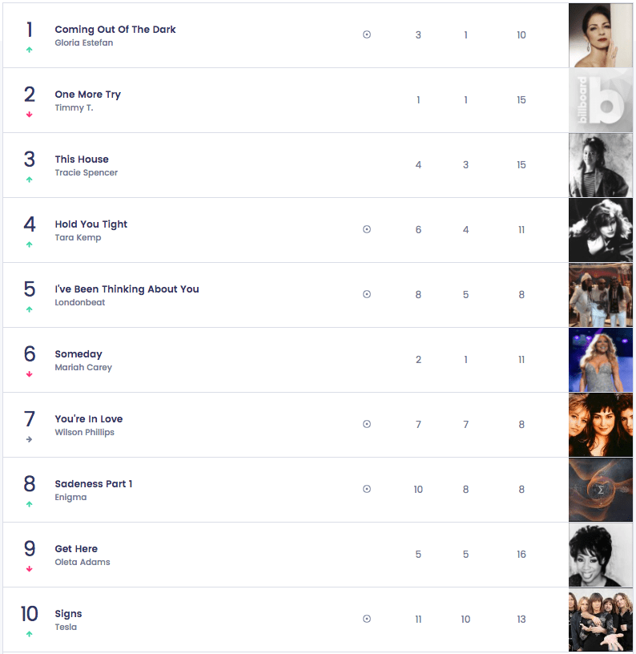Viewport: 636px width, 654px height.
Task: Click award circle icon for I've Been Thinking About You
Action: tap(367, 294)
